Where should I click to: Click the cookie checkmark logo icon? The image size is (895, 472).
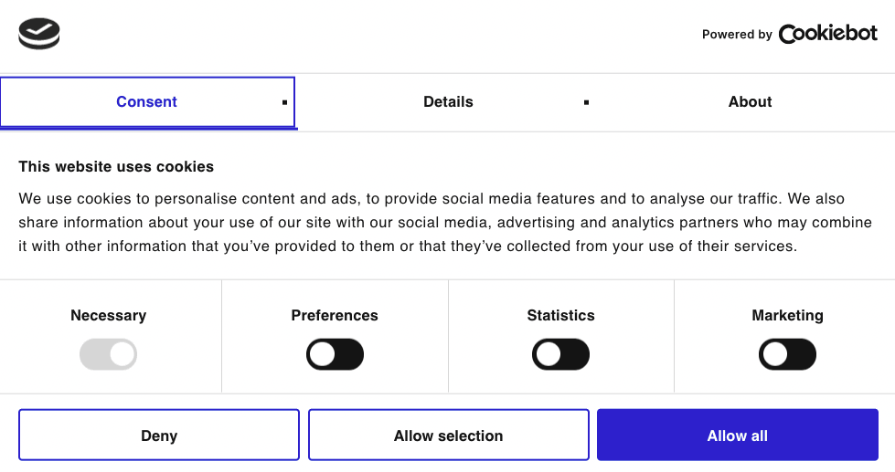pyautogui.click(x=39, y=35)
